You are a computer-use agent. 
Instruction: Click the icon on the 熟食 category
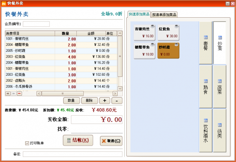point(206,81)
